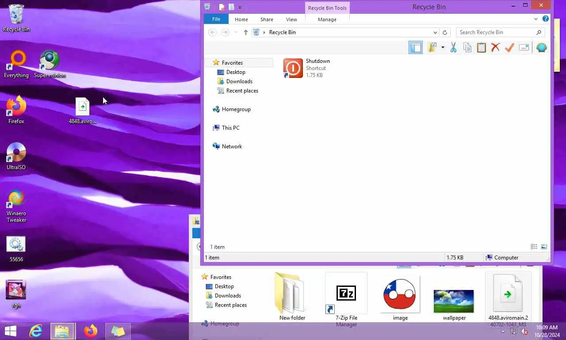Go back with the Back arrow button
566x340 pixels.
[x=212, y=32]
